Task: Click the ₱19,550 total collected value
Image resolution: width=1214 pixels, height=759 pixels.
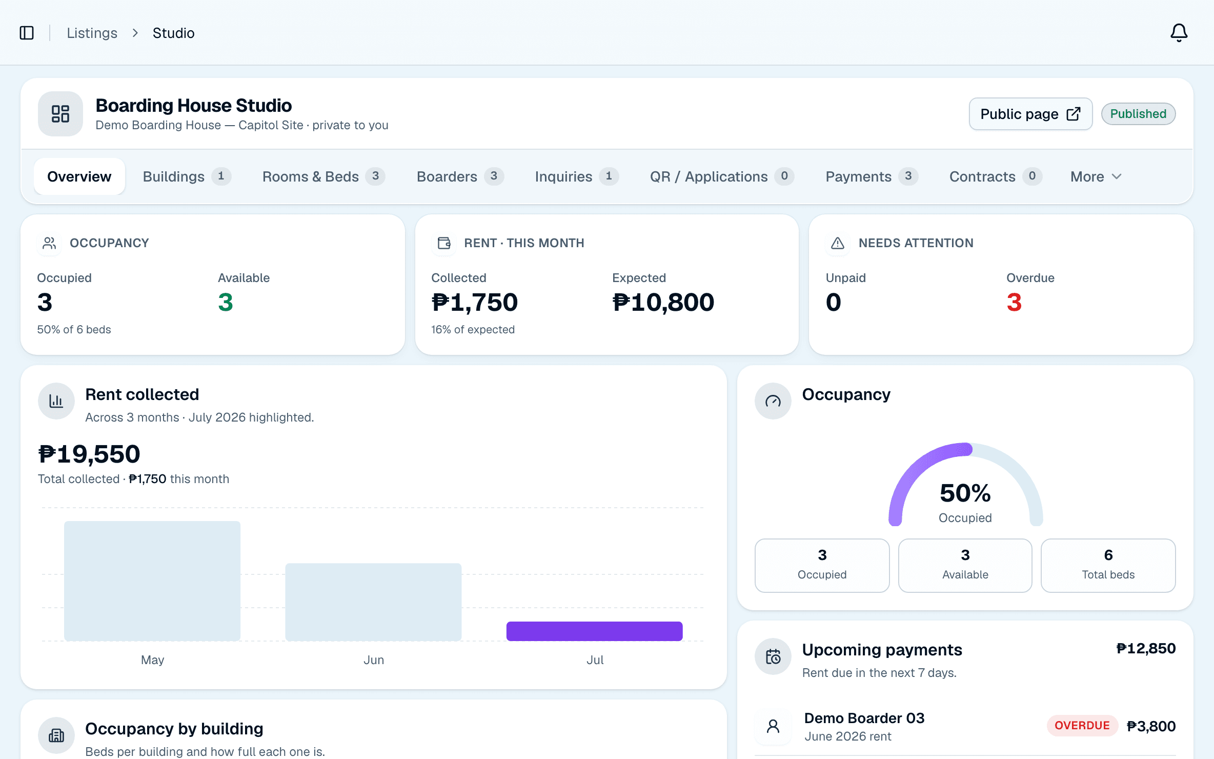Action: (x=89, y=454)
